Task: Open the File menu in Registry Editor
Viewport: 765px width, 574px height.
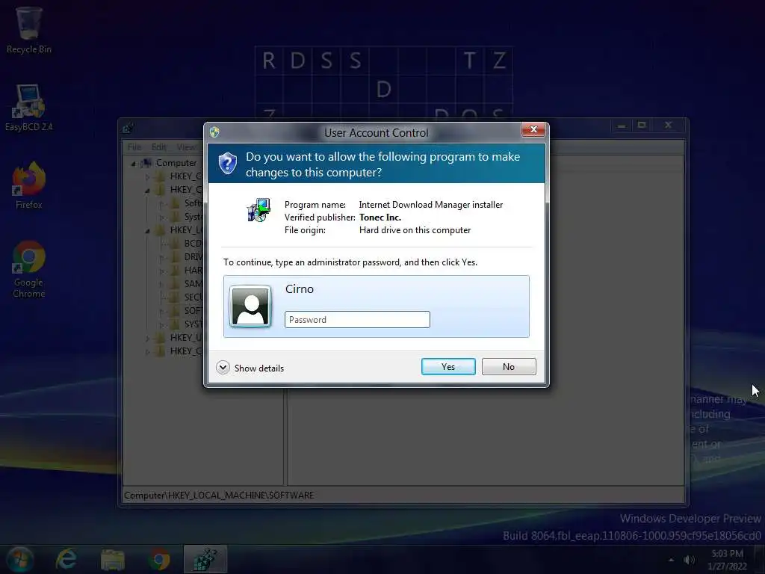Action: [134, 147]
